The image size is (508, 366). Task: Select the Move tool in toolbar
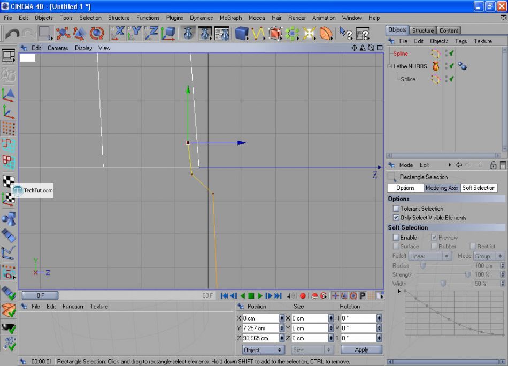[x=63, y=33]
